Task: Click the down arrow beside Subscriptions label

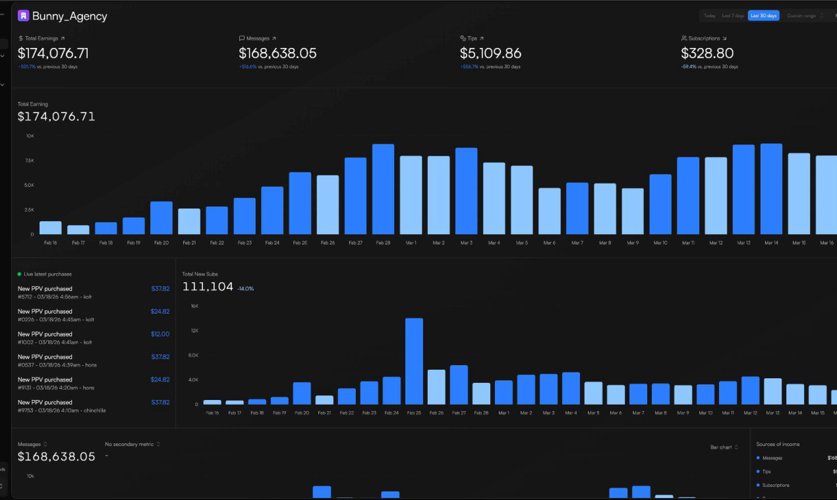Action: (724, 39)
